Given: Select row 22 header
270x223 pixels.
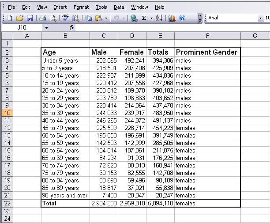Looking at the screenshot, I should (7, 203).
